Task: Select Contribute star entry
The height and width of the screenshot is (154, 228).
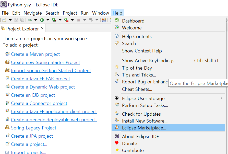Action: tap(168, 150)
